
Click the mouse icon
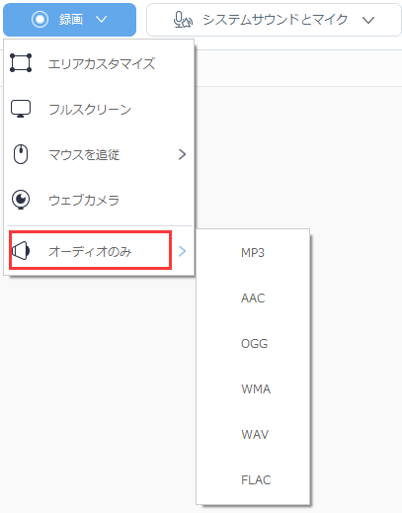click(21, 154)
